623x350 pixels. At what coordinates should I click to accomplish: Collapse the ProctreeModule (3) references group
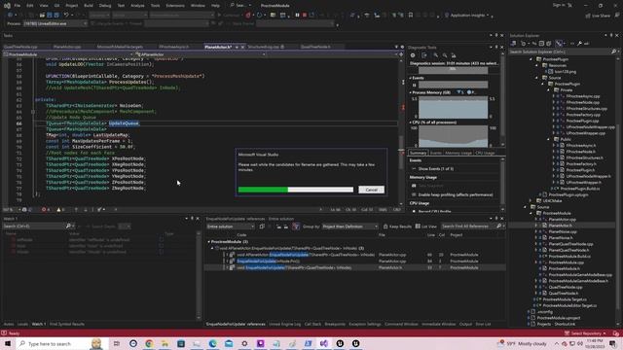coord(208,241)
